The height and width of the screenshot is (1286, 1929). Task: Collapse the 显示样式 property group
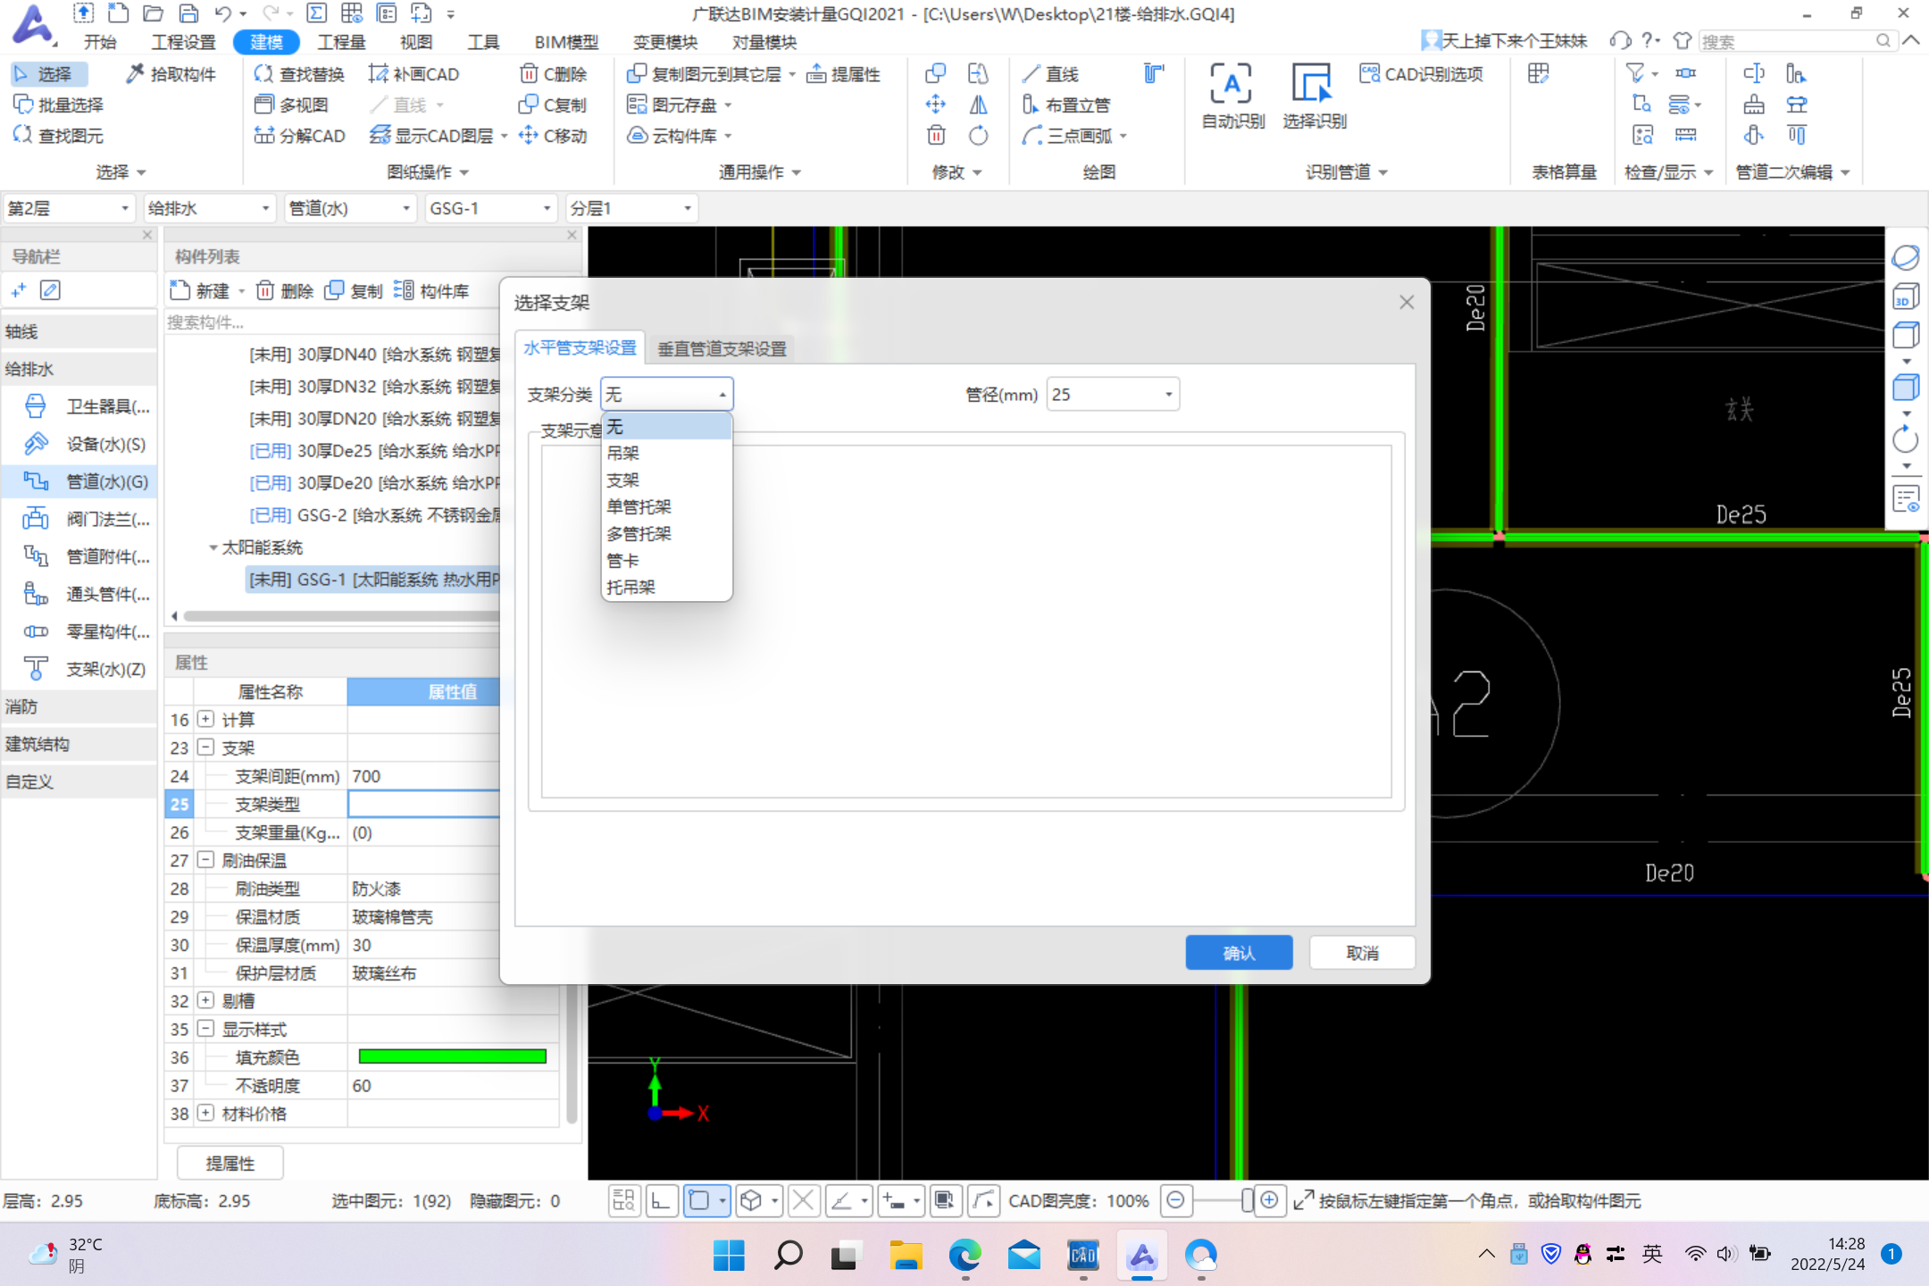[206, 1029]
